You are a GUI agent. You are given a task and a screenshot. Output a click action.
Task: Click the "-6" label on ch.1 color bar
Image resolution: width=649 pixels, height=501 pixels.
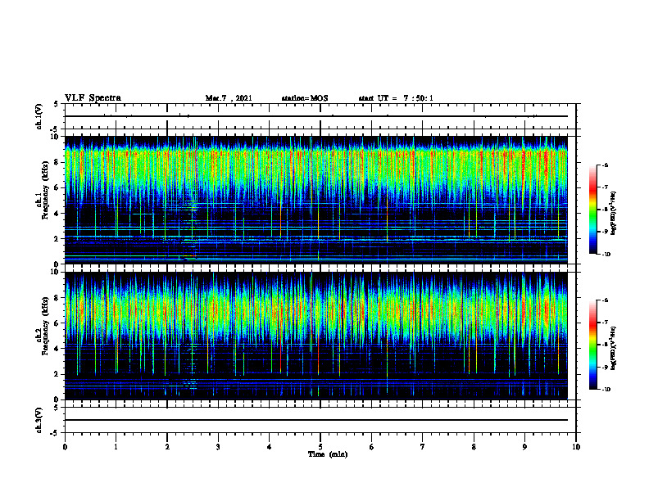click(605, 165)
